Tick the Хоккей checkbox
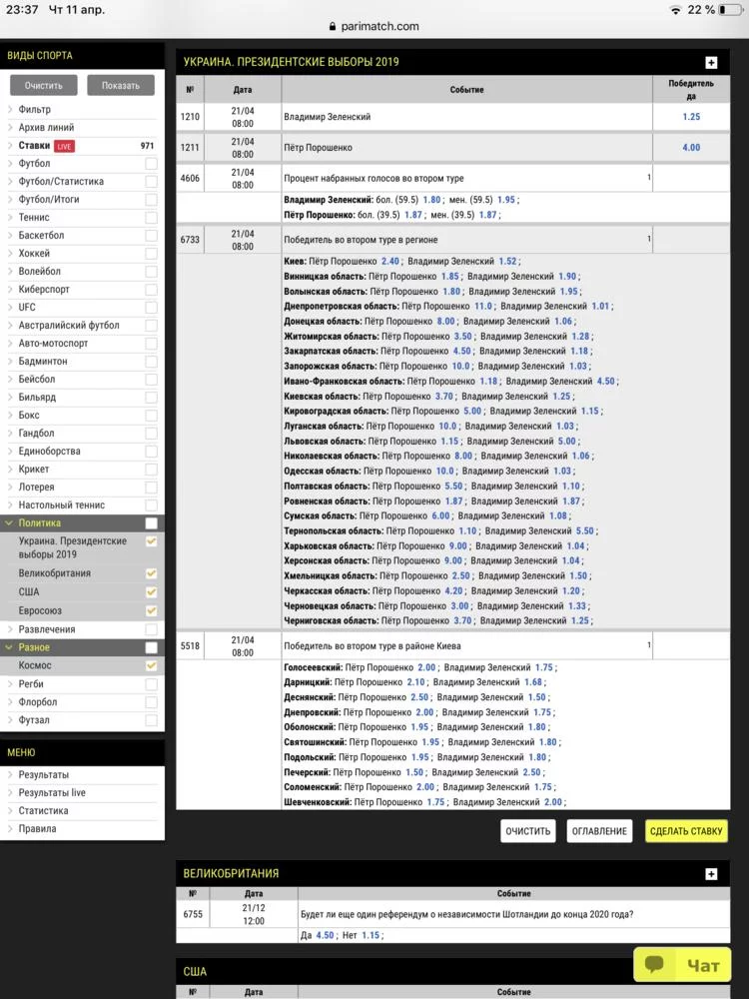 coord(151,254)
